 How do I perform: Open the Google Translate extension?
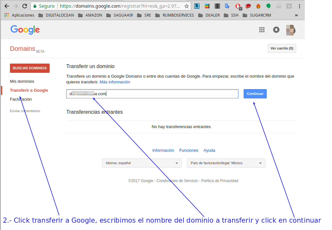click(227, 6)
